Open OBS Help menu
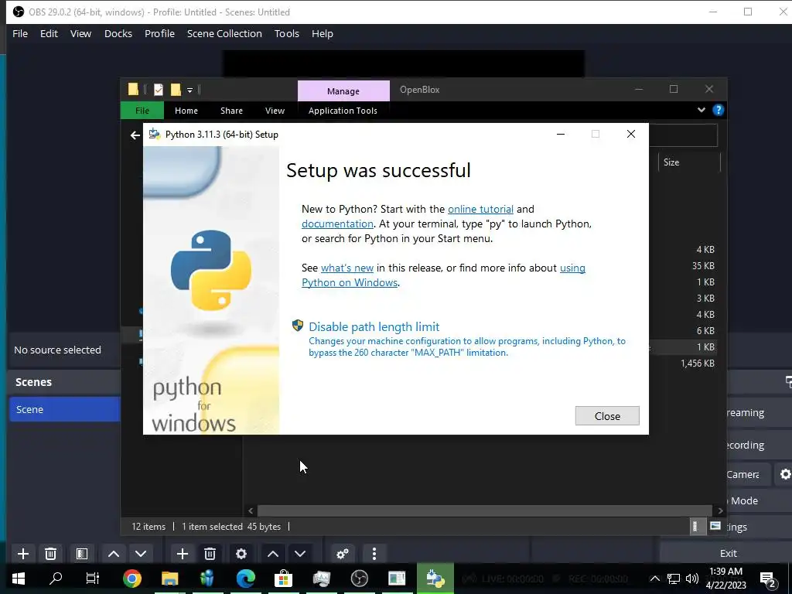Image resolution: width=792 pixels, height=594 pixels. [323, 33]
